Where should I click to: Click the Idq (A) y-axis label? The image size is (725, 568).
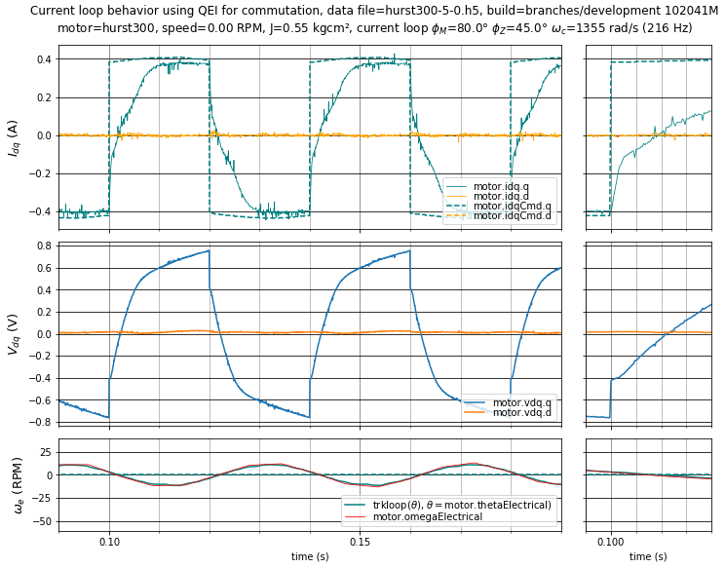pyautogui.click(x=13, y=137)
